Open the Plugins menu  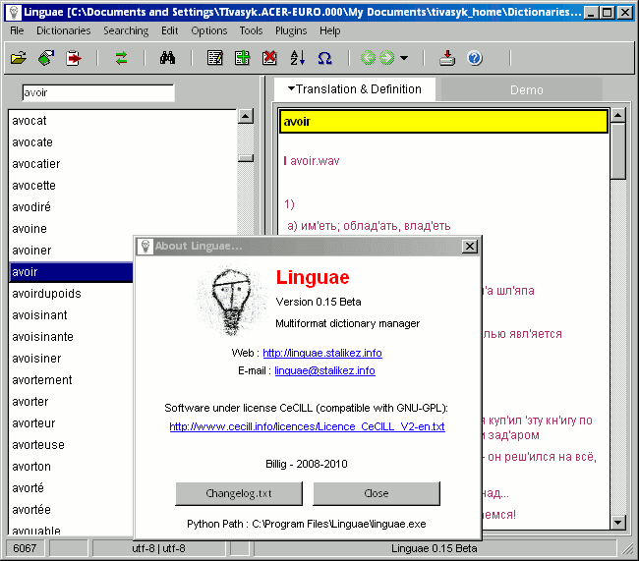(x=291, y=30)
